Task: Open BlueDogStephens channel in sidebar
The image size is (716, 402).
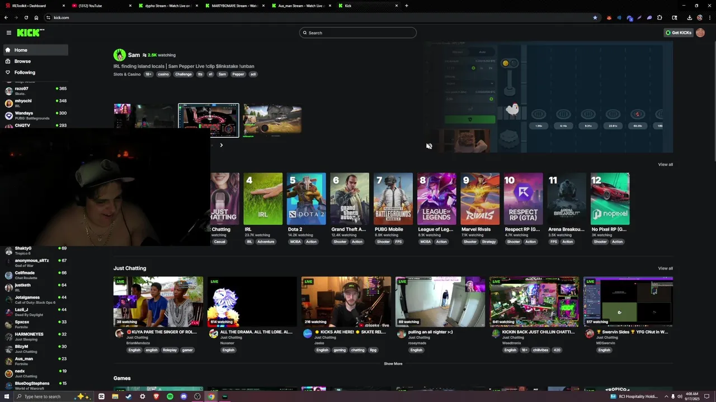Action: click(x=35, y=385)
